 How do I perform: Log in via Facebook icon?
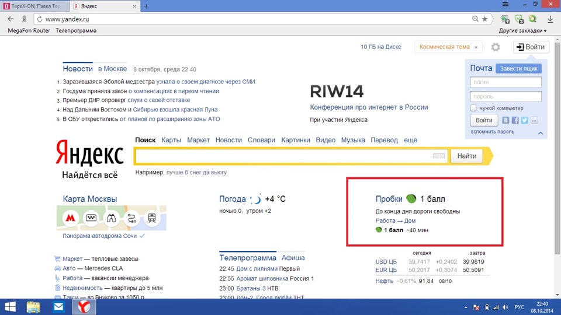click(x=515, y=120)
